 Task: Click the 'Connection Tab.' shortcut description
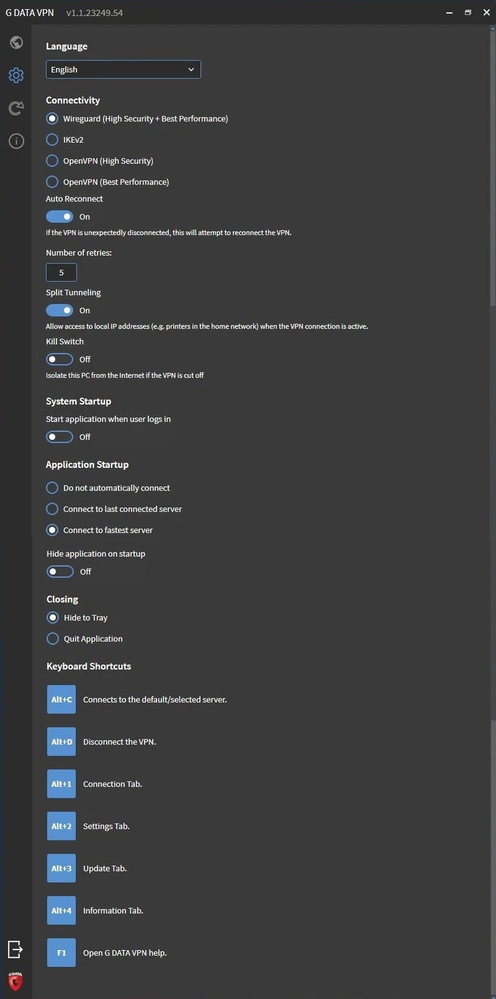112,784
